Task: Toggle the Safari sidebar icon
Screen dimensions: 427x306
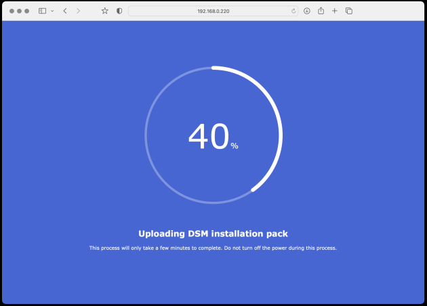Action: (42, 11)
